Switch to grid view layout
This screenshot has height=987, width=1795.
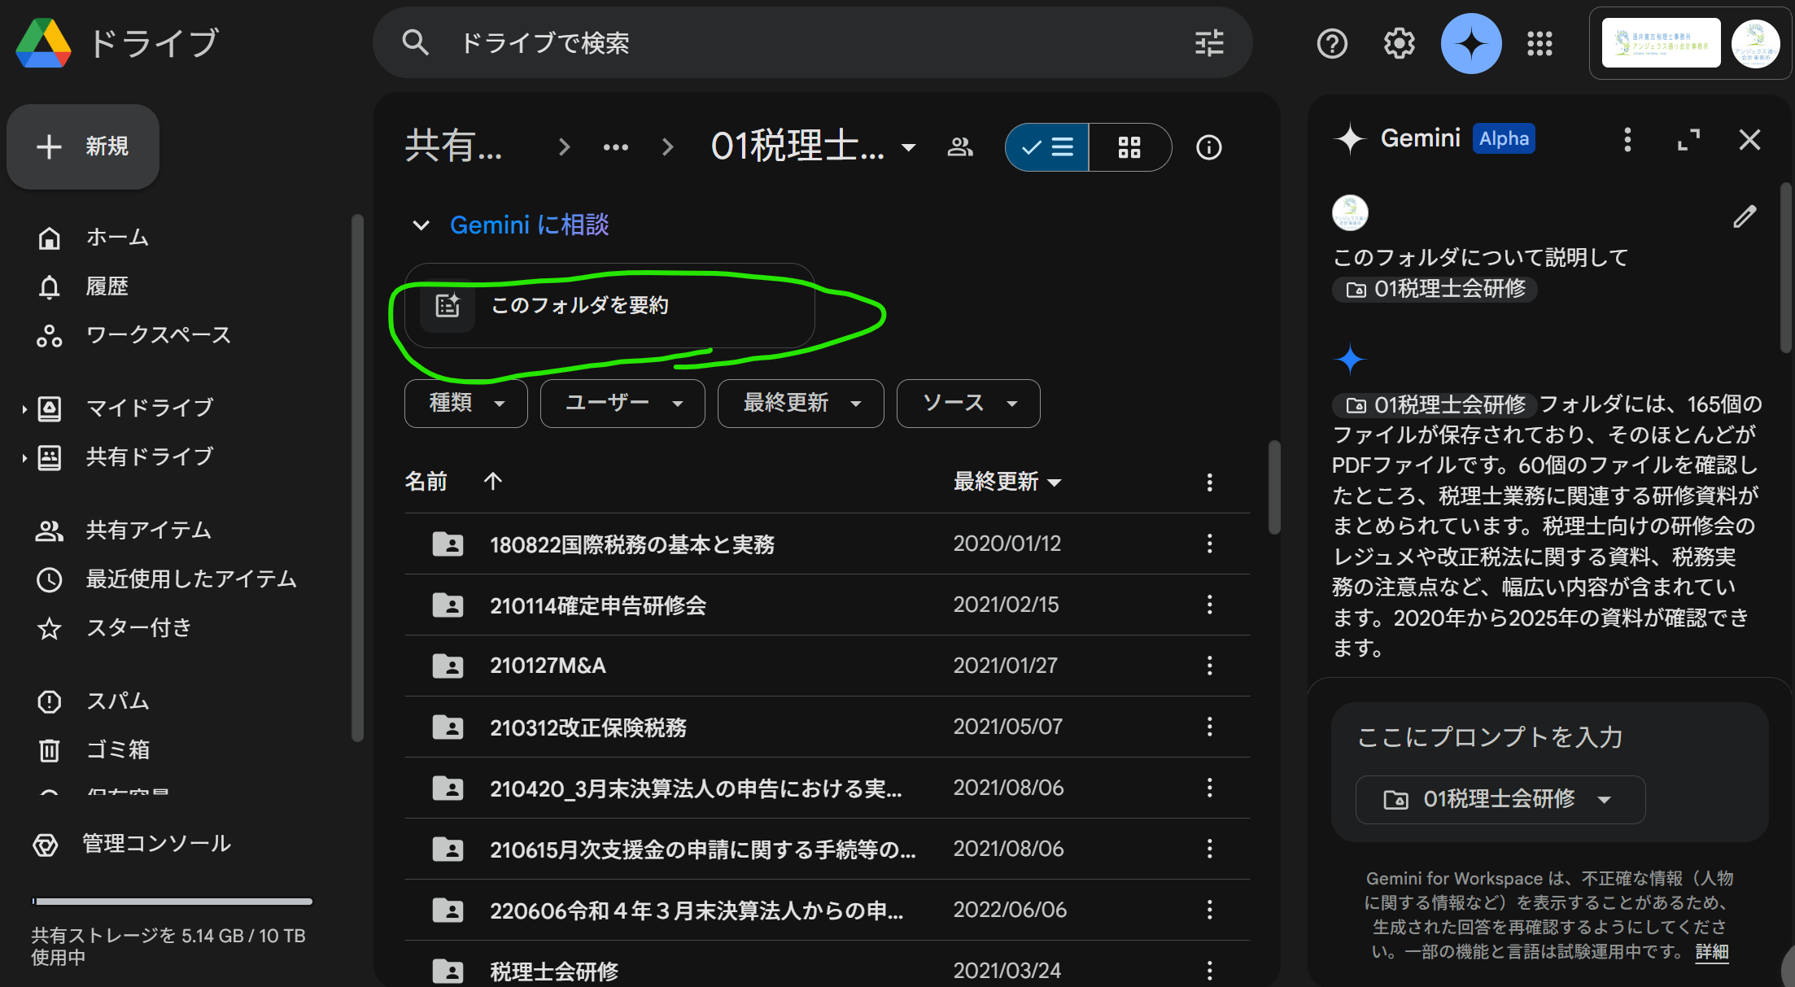coord(1129,147)
